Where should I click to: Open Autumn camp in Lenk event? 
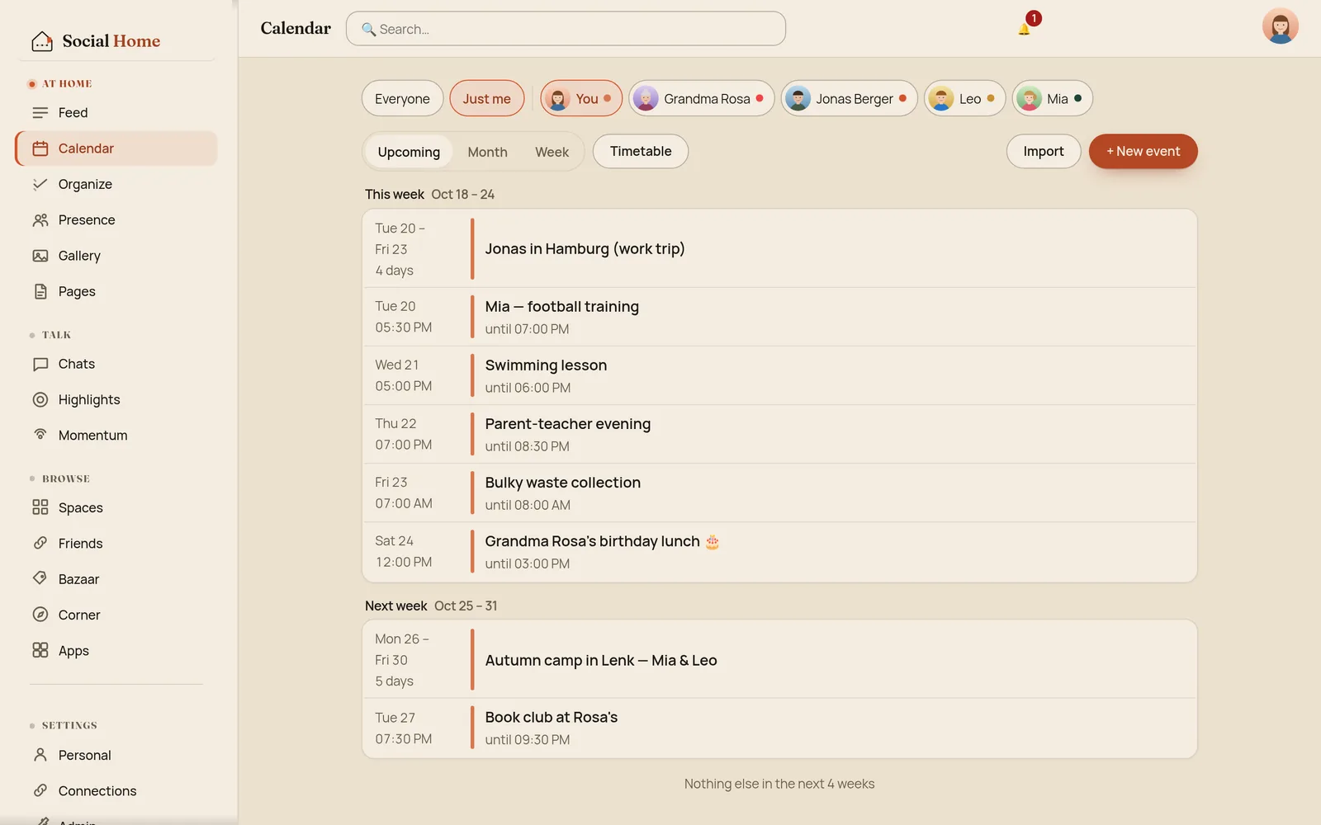pyautogui.click(x=779, y=660)
